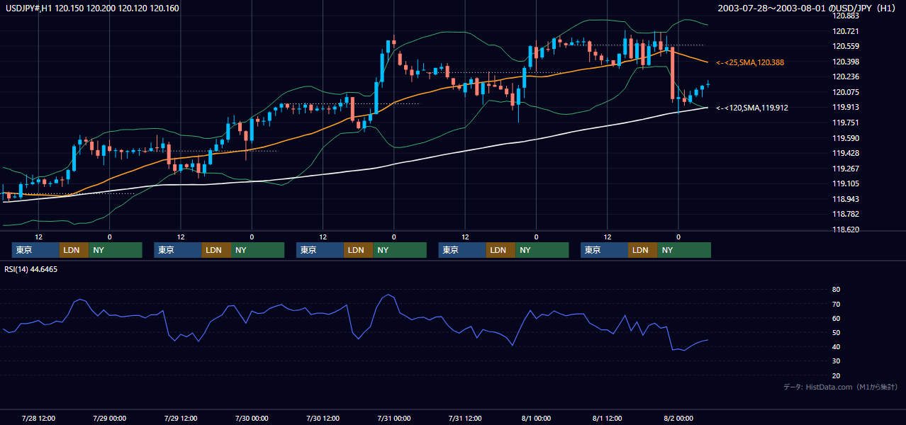Click the 7/31 00:00 date label
The width and height of the screenshot is (906, 425).
[394, 418]
